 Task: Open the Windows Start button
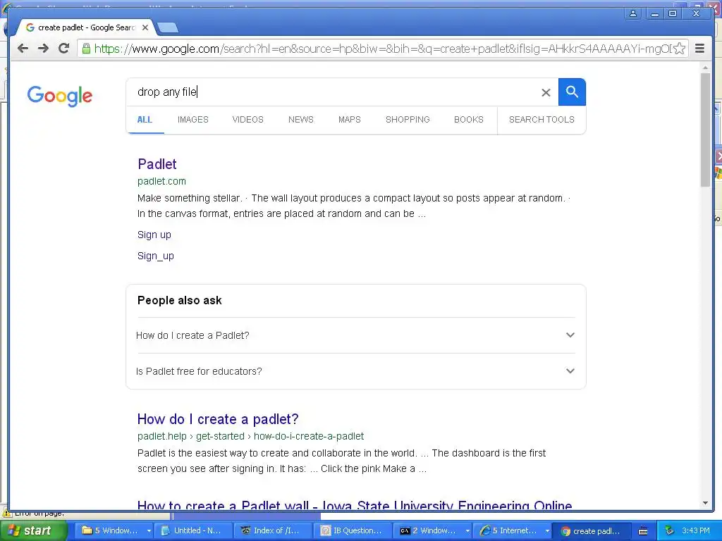click(x=34, y=530)
